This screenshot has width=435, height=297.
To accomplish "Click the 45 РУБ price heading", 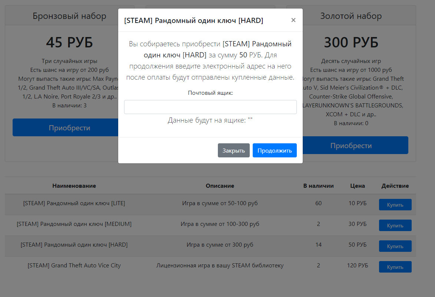I will point(69,43).
